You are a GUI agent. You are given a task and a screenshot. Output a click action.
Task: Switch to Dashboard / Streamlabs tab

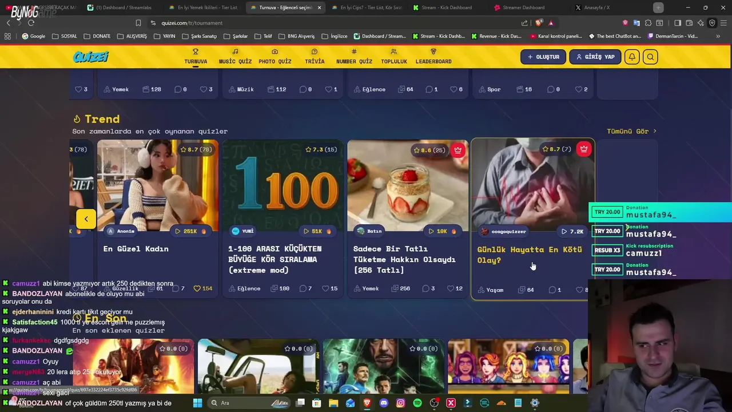(119, 7)
